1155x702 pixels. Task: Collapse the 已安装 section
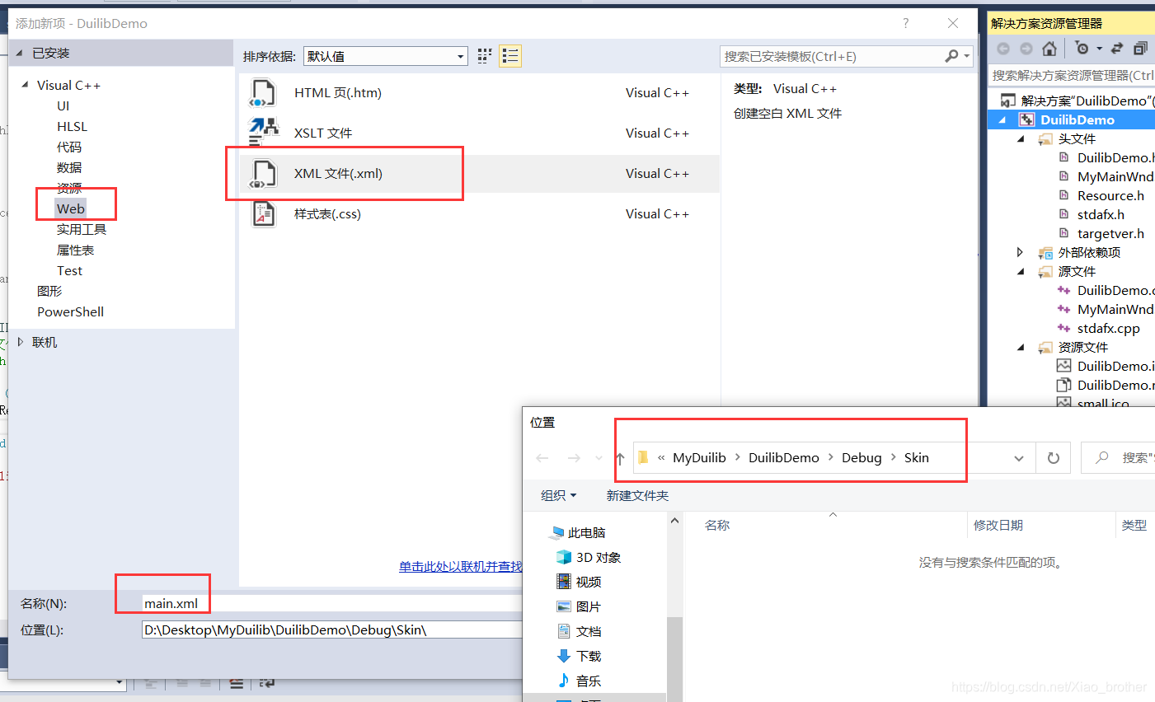pos(19,53)
